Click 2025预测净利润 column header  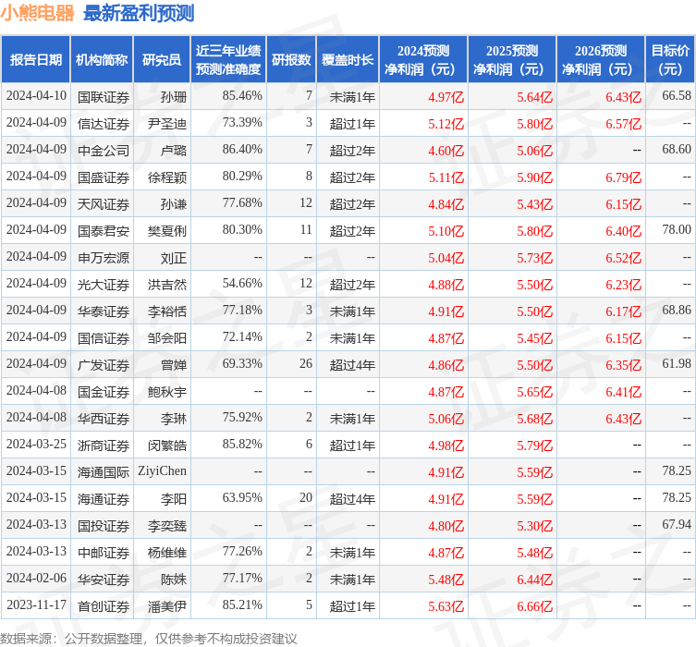pos(512,59)
